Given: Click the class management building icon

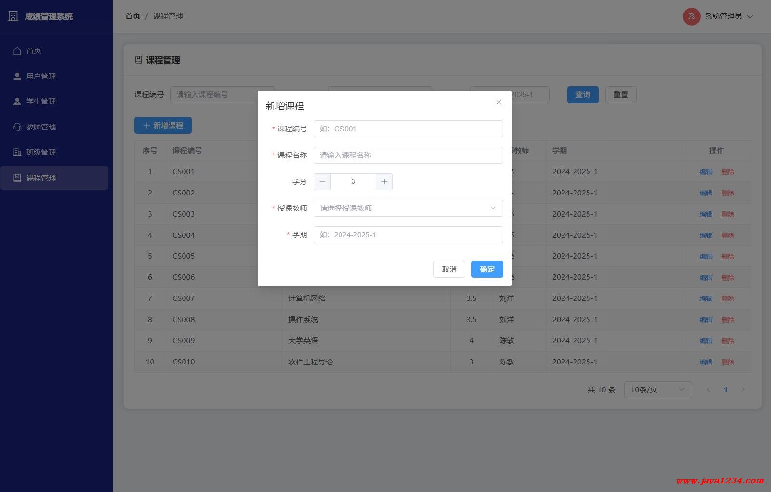Looking at the screenshot, I should click(17, 153).
